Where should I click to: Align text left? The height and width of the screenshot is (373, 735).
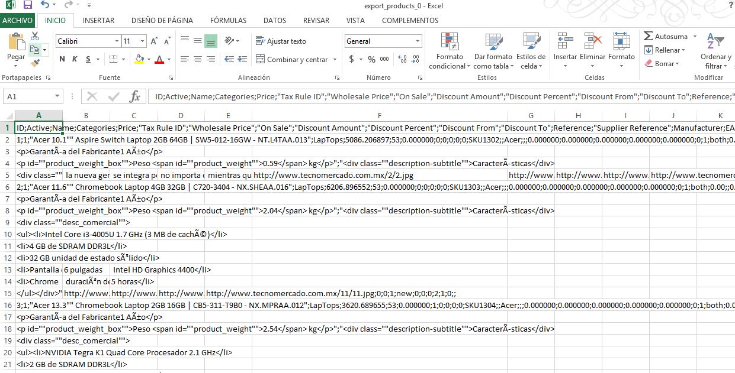tap(184, 59)
